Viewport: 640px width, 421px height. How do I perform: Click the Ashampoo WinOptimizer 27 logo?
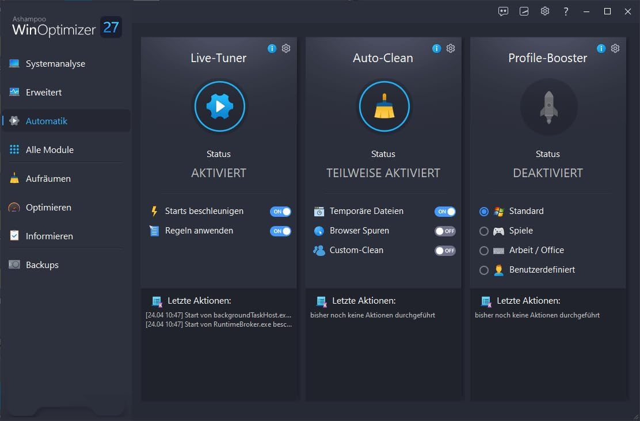point(67,27)
